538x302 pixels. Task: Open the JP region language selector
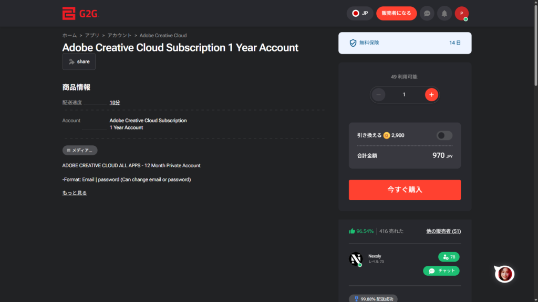(x=360, y=13)
